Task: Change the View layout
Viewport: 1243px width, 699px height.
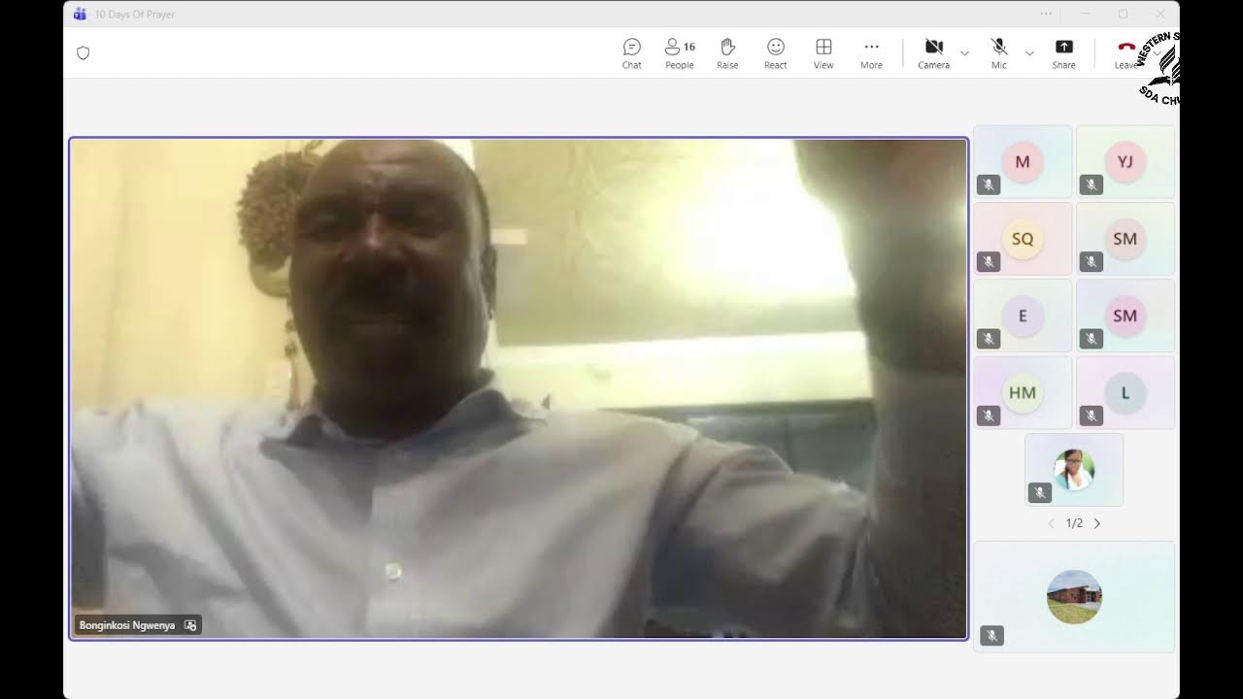Action: (x=823, y=53)
